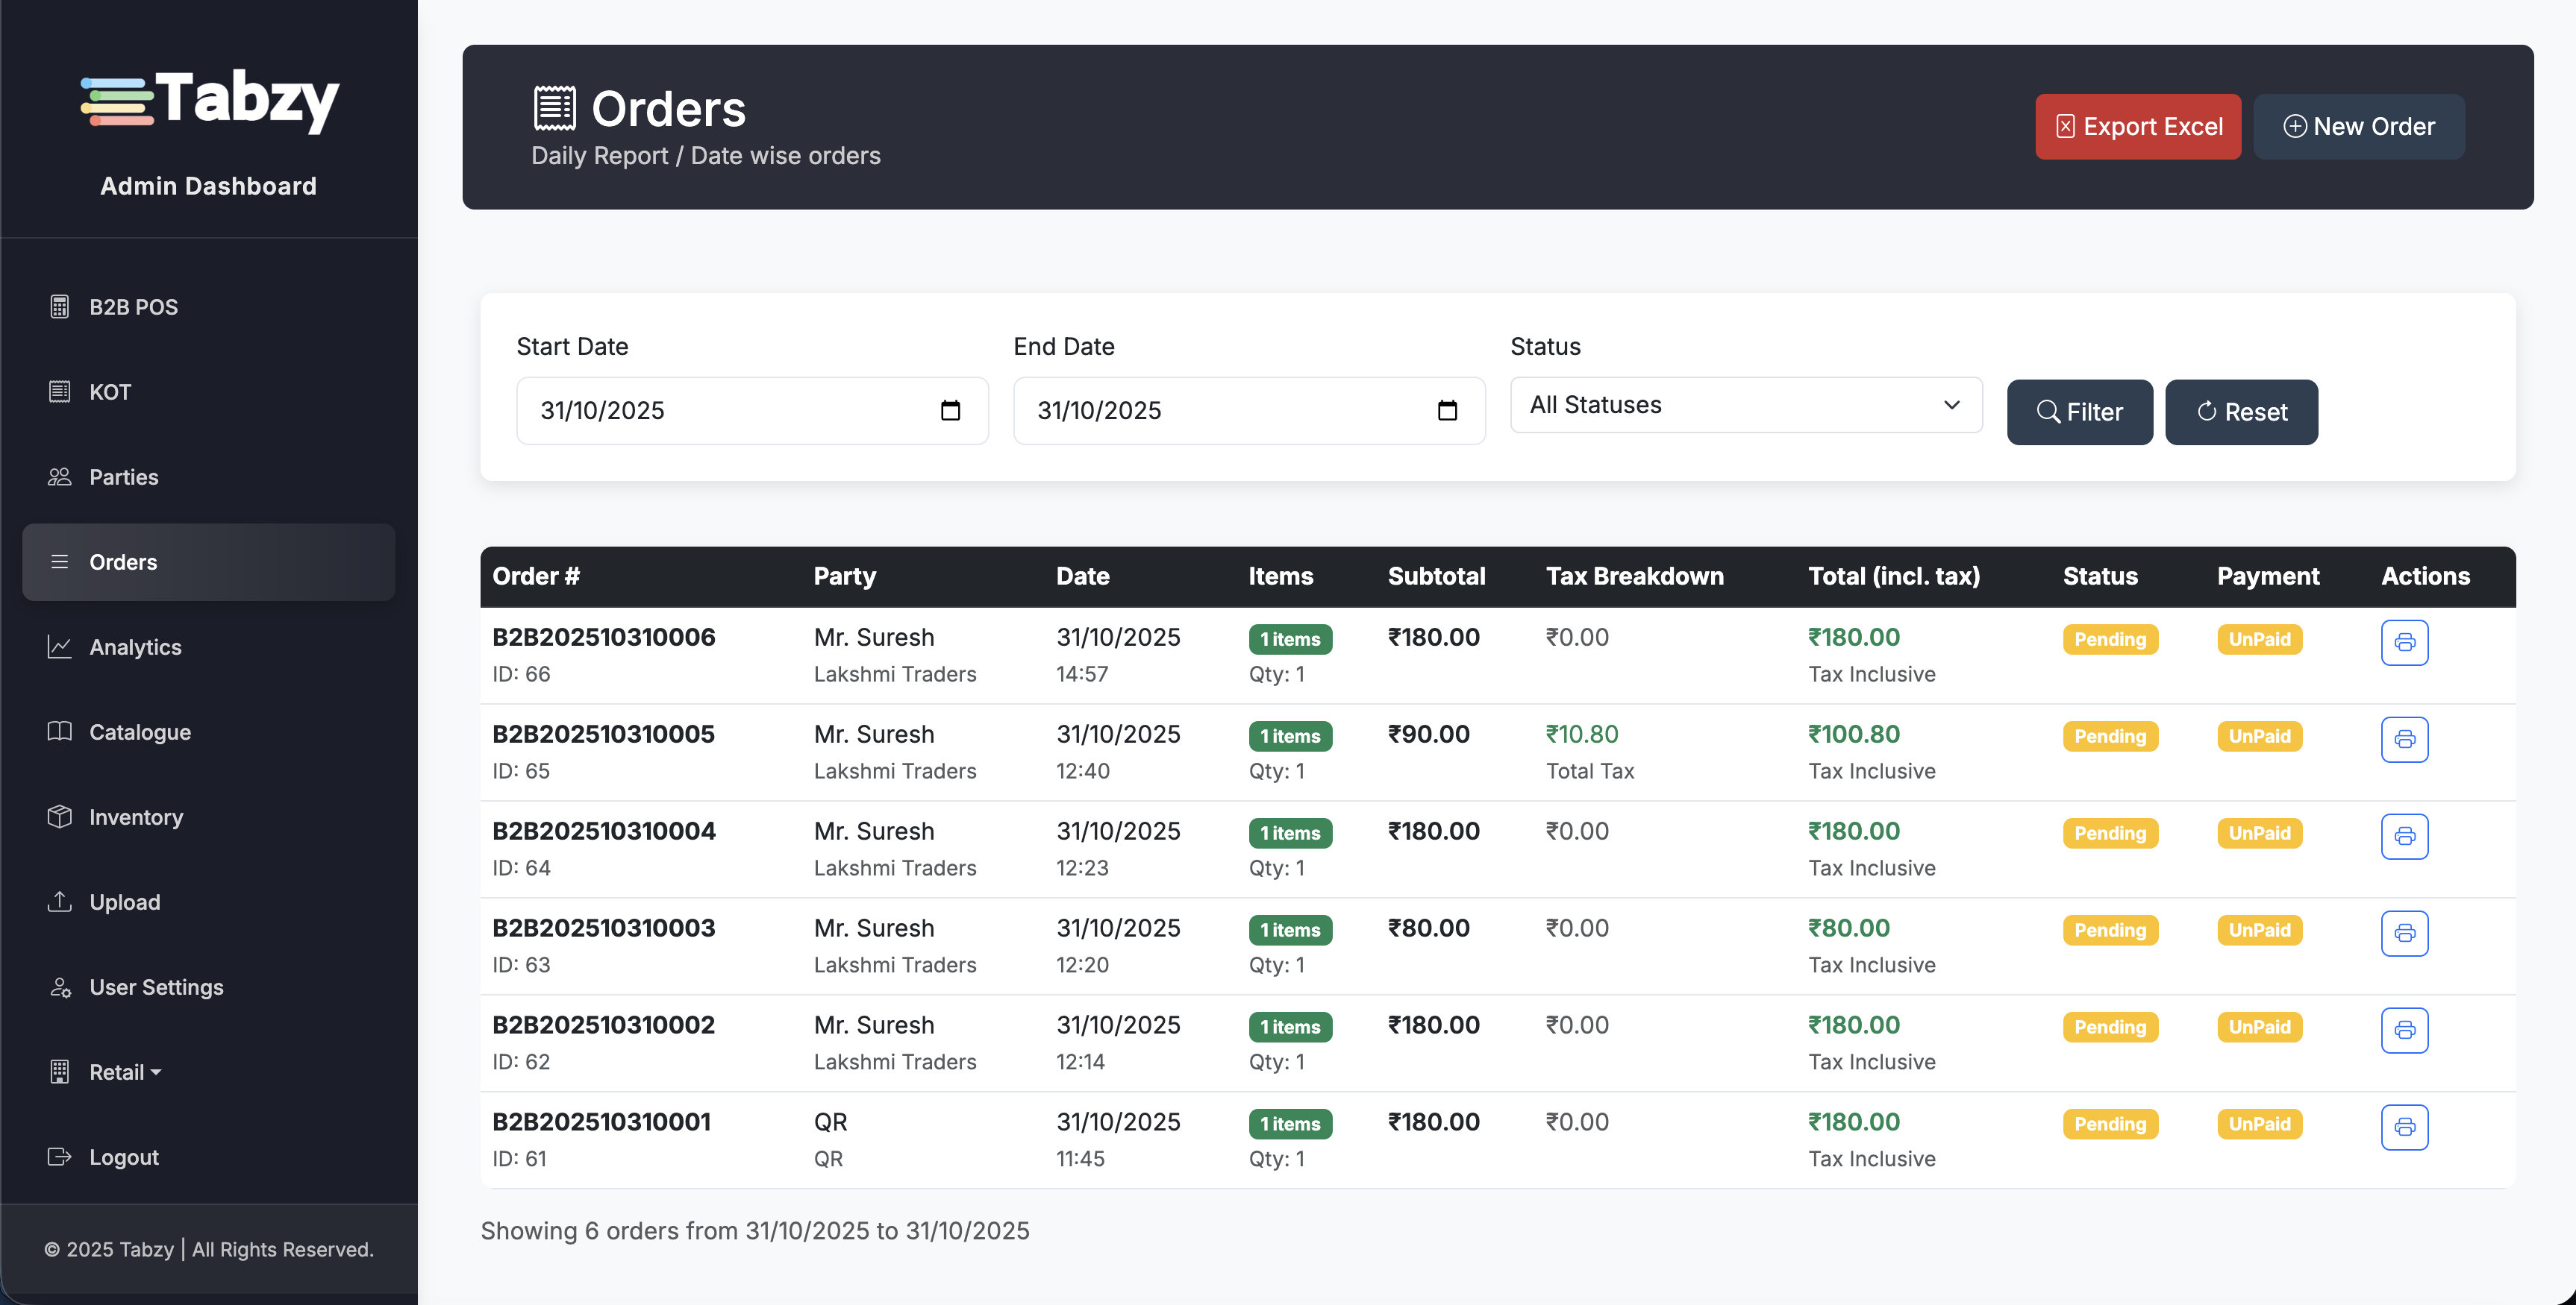
Task: Select Orders in the sidebar
Action: tap(122, 562)
